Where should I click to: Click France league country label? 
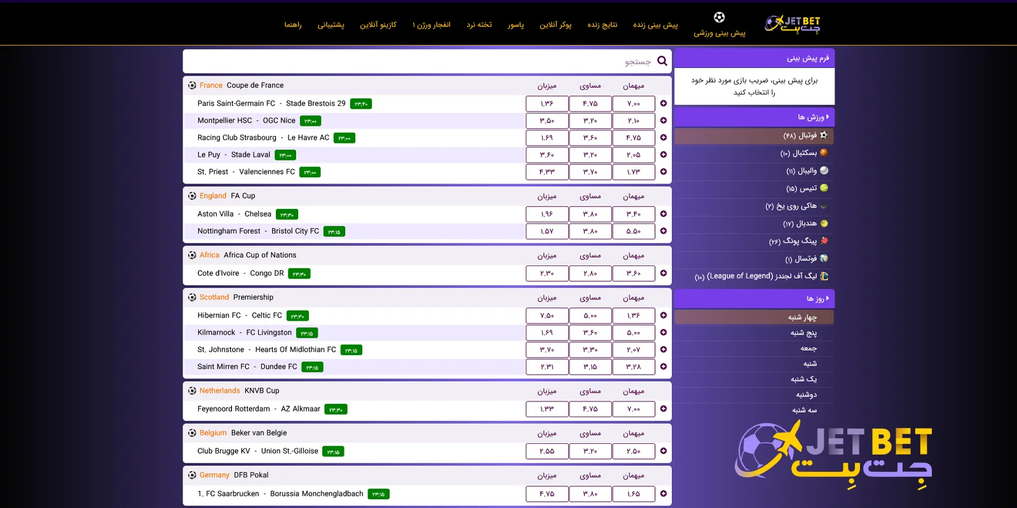click(211, 85)
